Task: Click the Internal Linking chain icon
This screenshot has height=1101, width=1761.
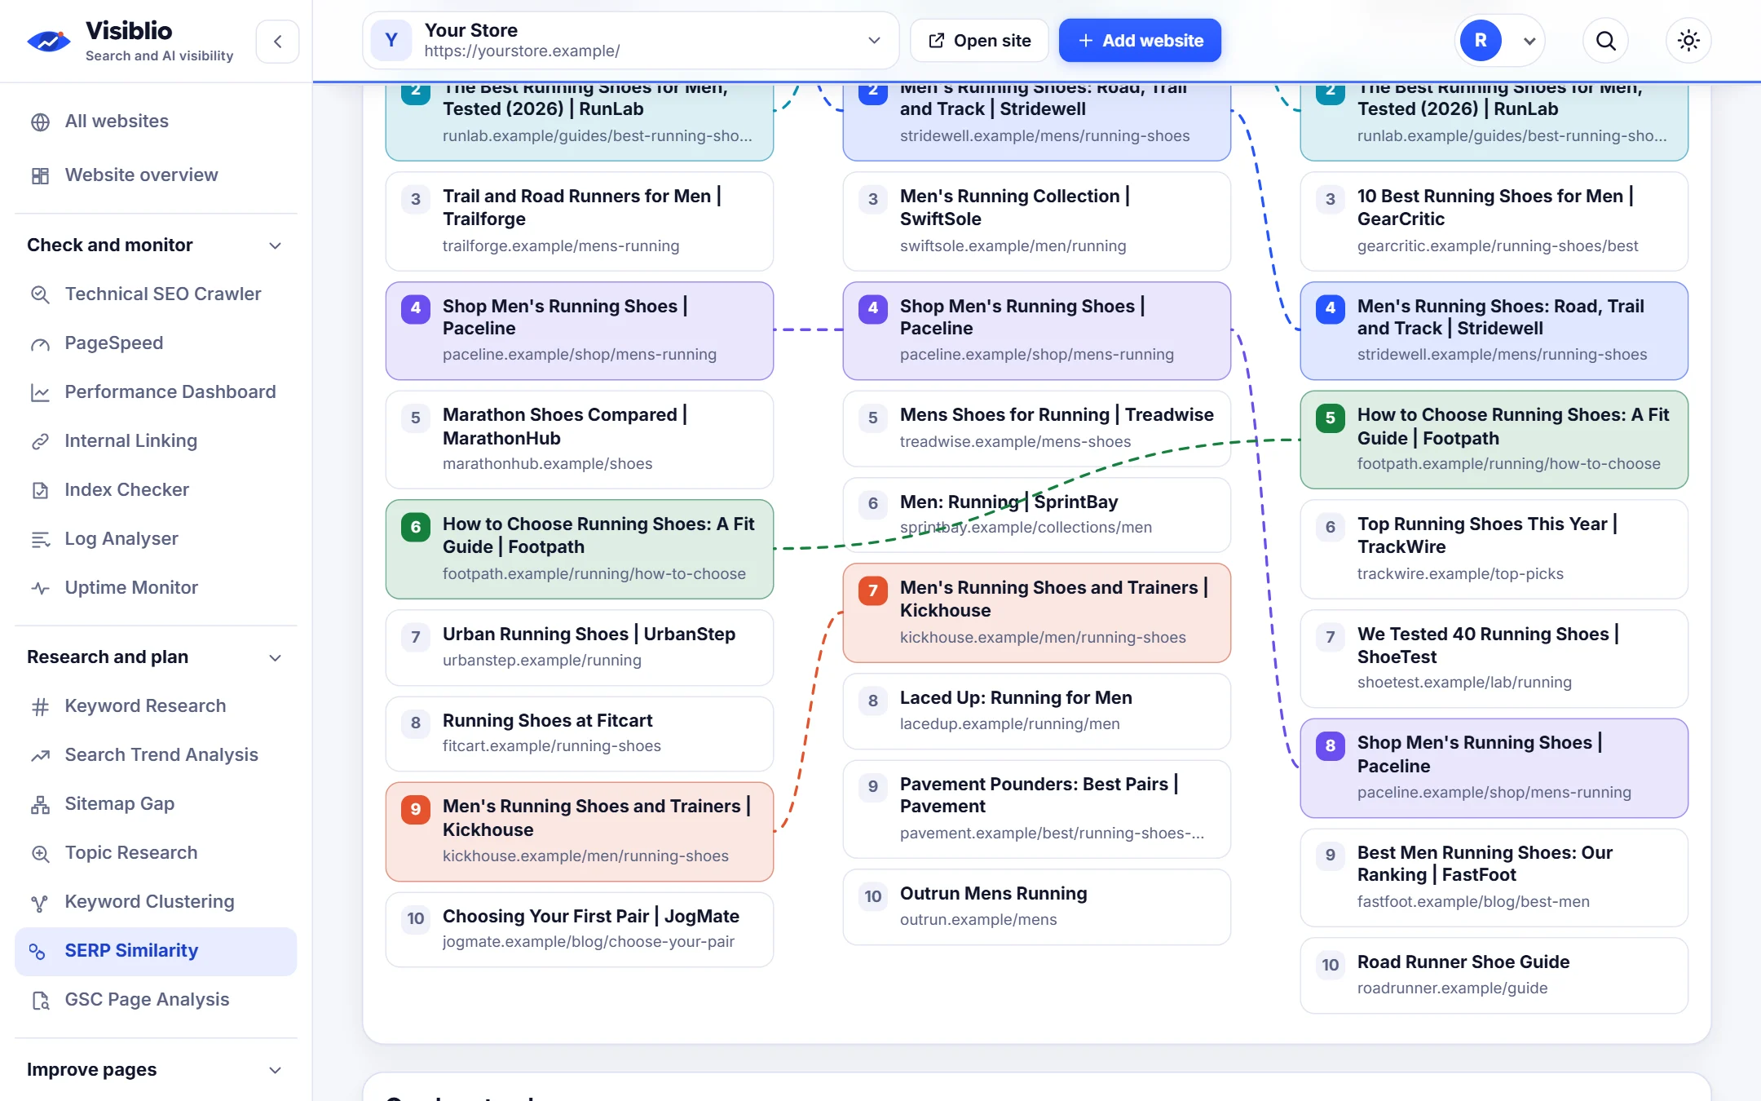Action: click(40, 442)
